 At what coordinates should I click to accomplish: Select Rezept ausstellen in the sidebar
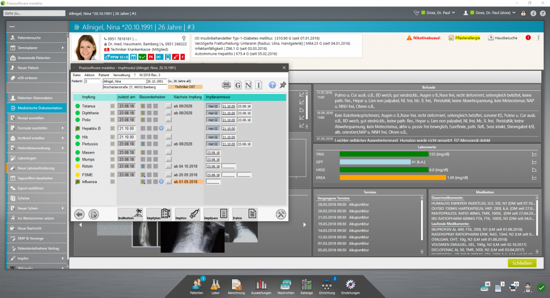[x=32, y=118]
